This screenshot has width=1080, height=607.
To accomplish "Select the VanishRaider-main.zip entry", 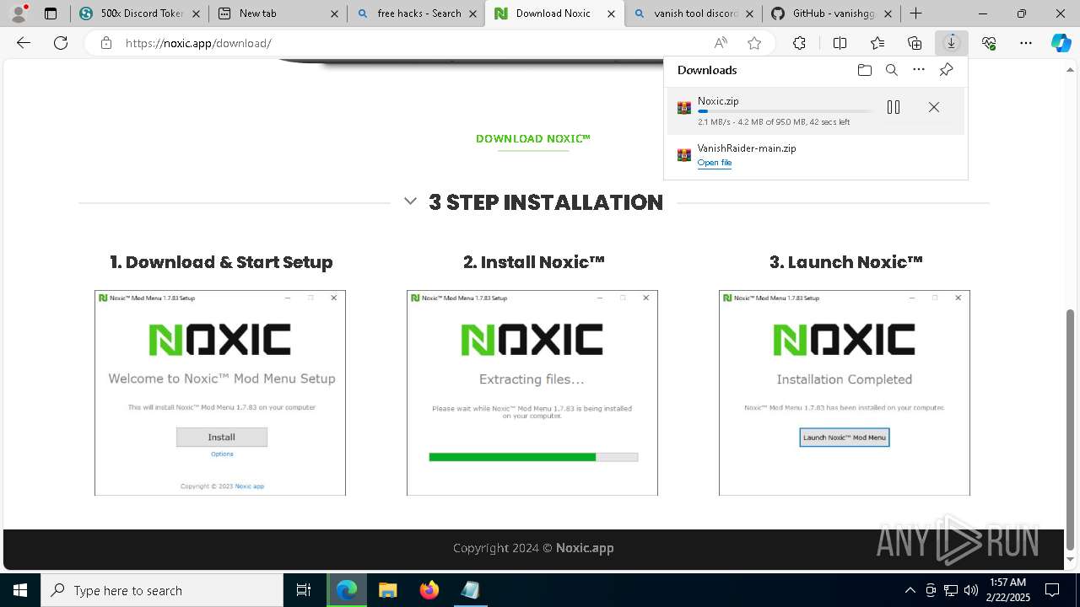I will [x=816, y=155].
